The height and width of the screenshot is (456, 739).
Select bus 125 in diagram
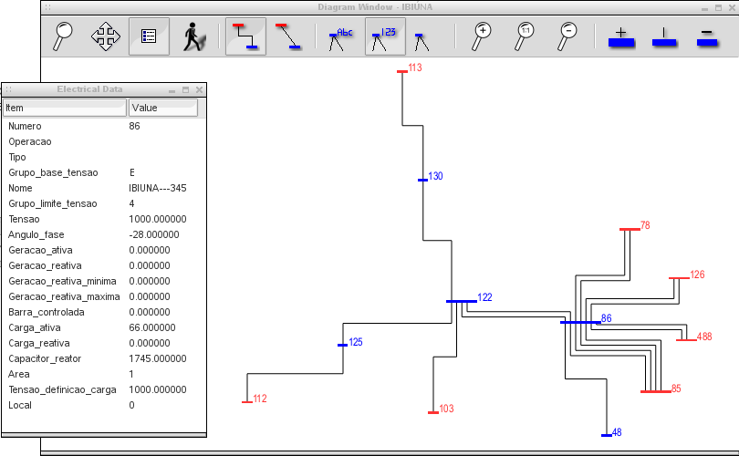[343, 346]
